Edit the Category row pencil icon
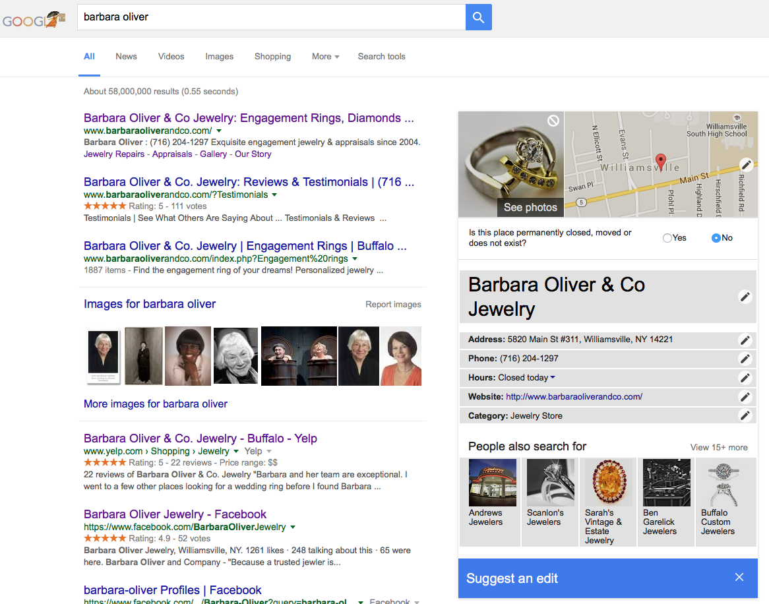The height and width of the screenshot is (604, 769). (x=745, y=416)
